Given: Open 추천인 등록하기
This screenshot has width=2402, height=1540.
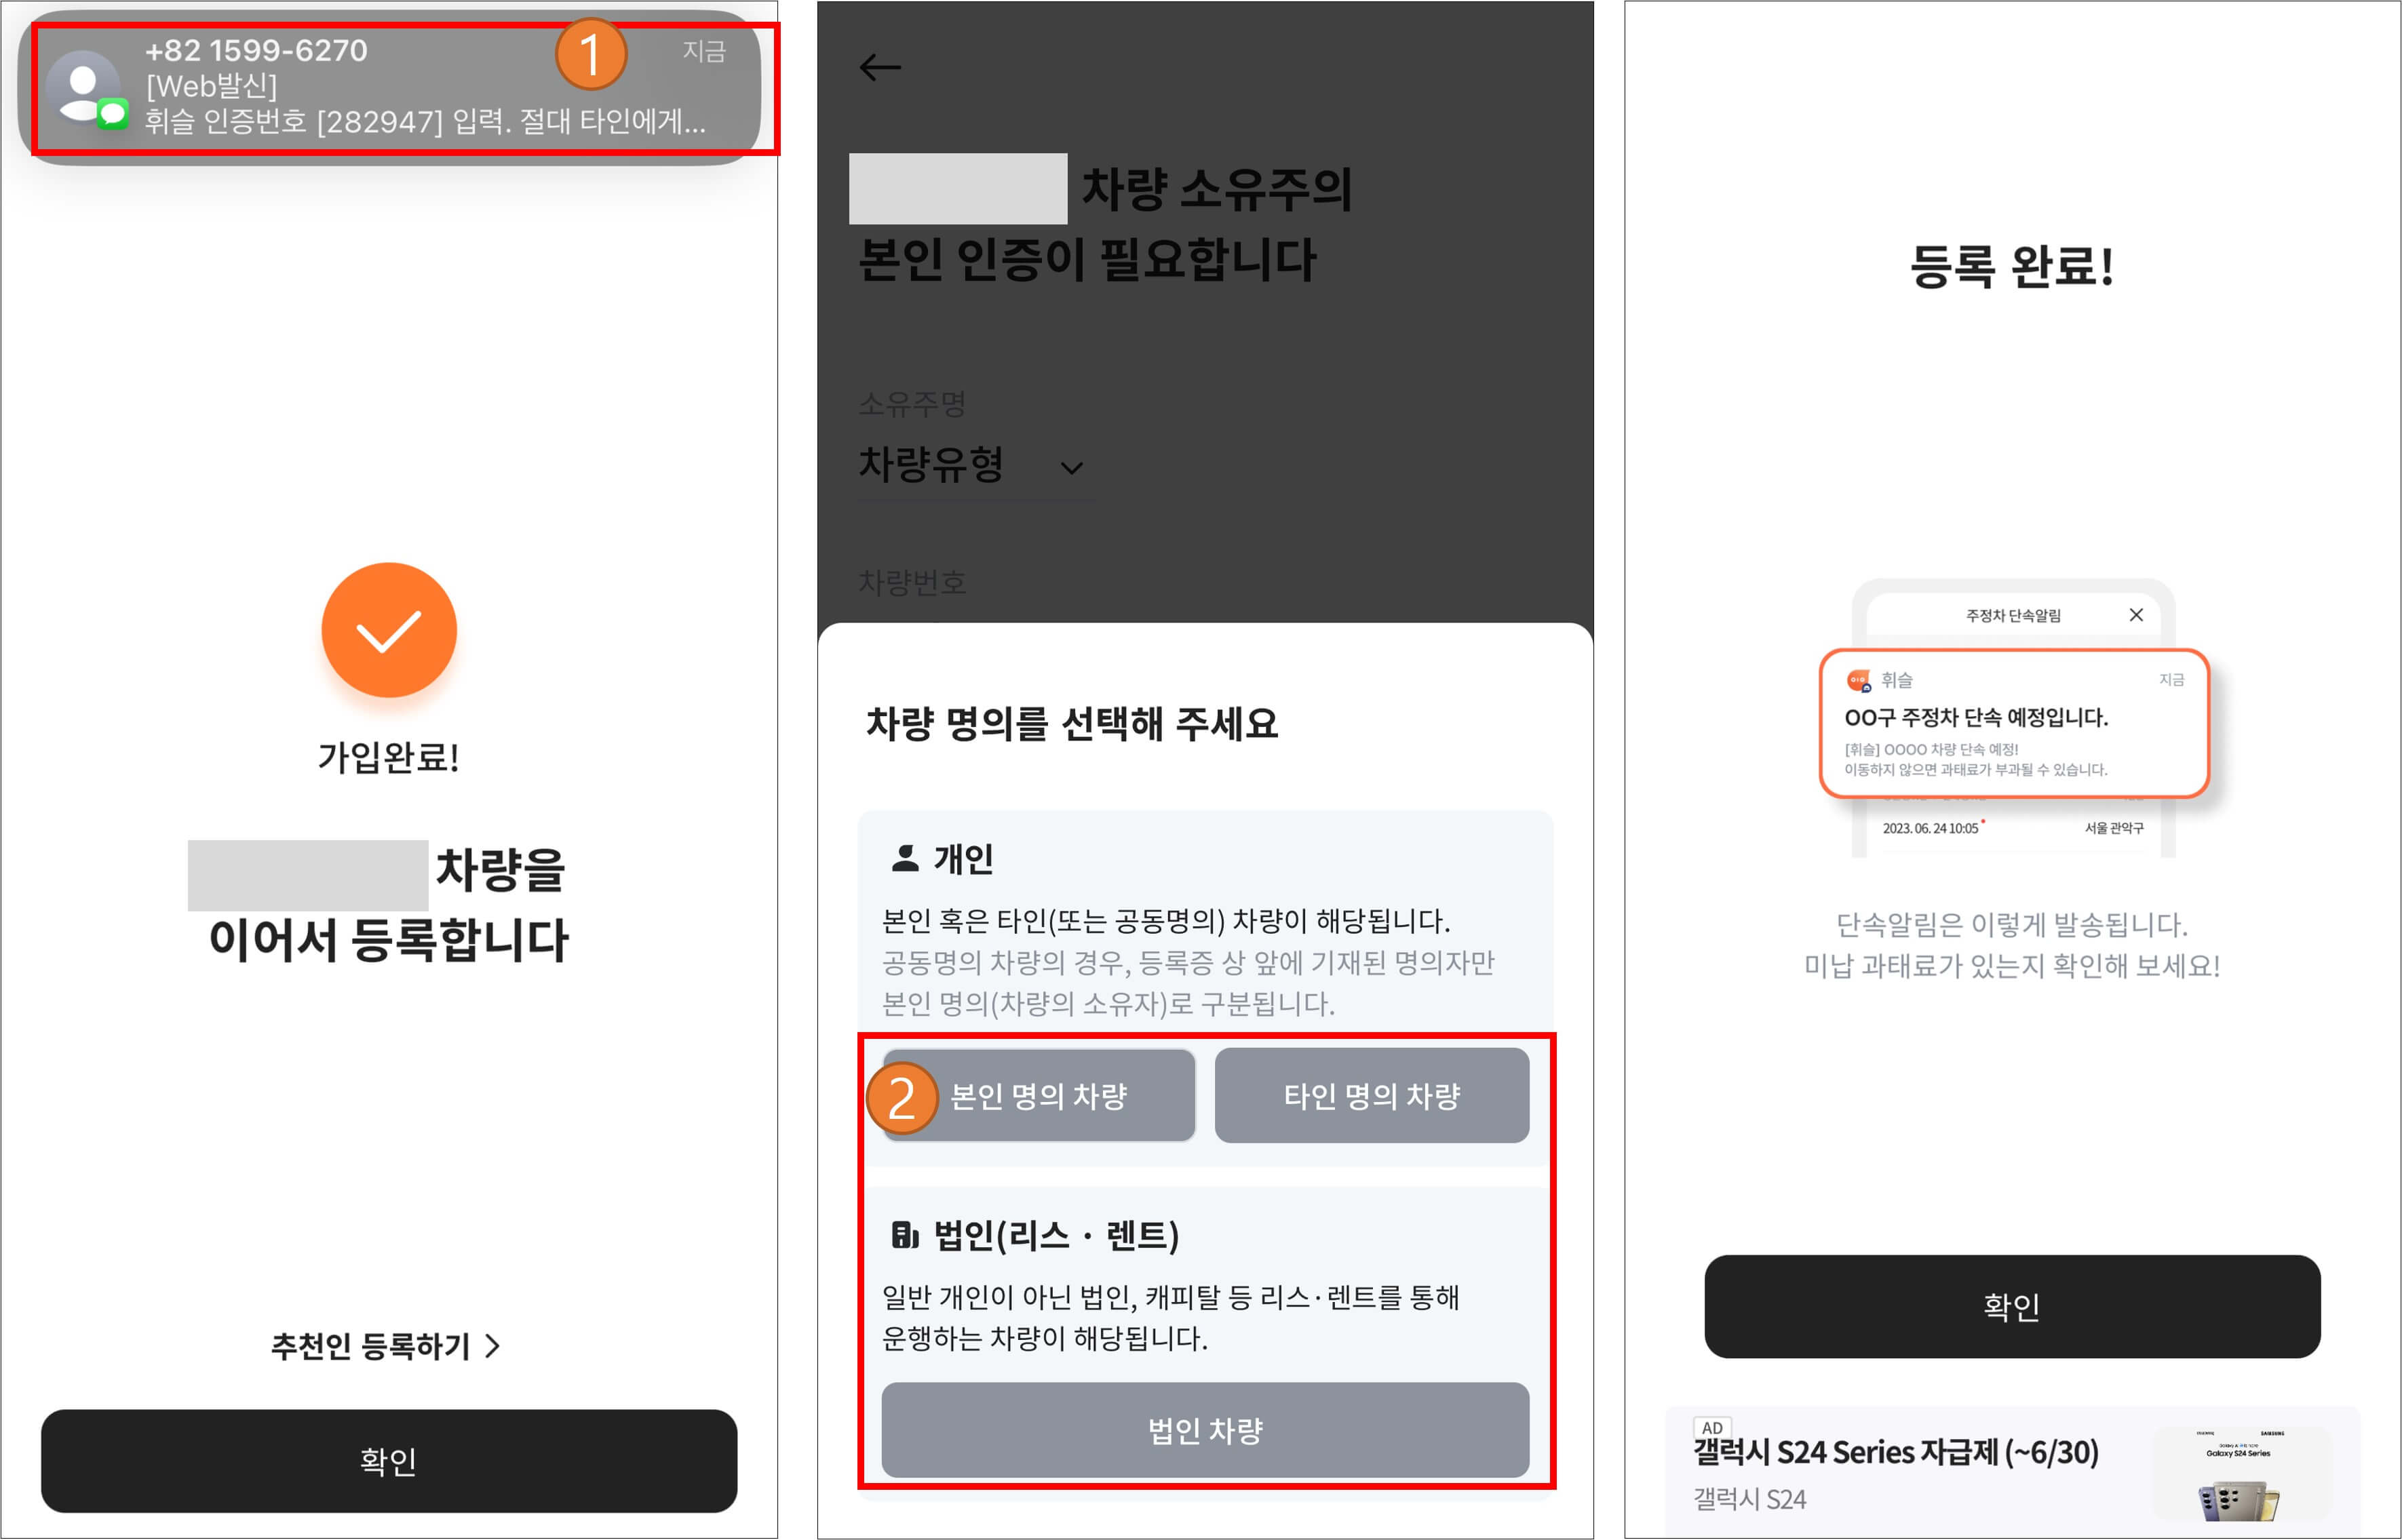Looking at the screenshot, I should tap(383, 1347).
